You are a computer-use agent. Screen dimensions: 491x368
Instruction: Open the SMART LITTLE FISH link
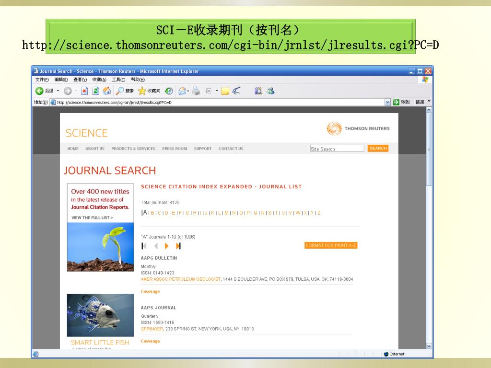(100, 343)
